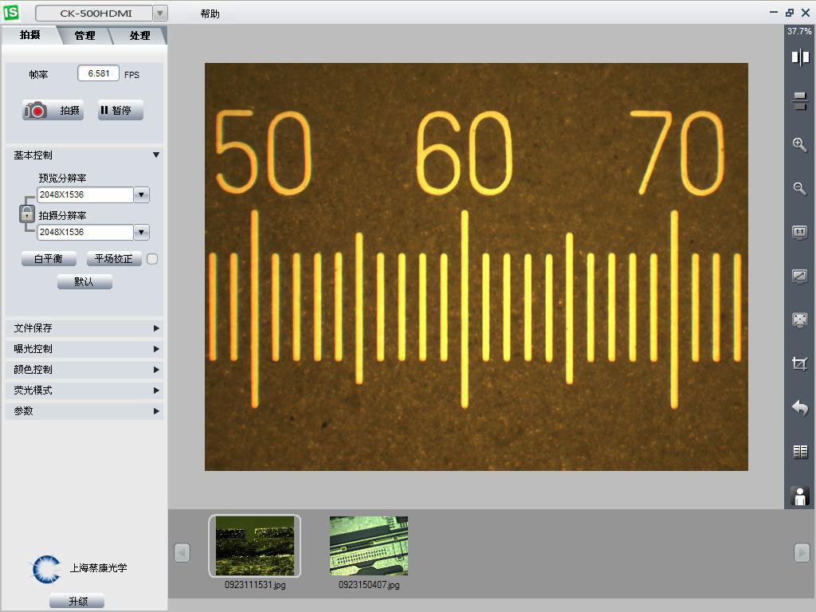Image resolution: width=816 pixels, height=612 pixels.
Task: Open the 帮助 menu
Action: [x=210, y=14]
